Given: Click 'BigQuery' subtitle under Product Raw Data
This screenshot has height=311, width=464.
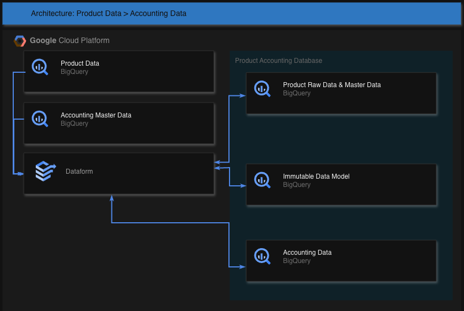Looking at the screenshot, I should pos(296,93).
